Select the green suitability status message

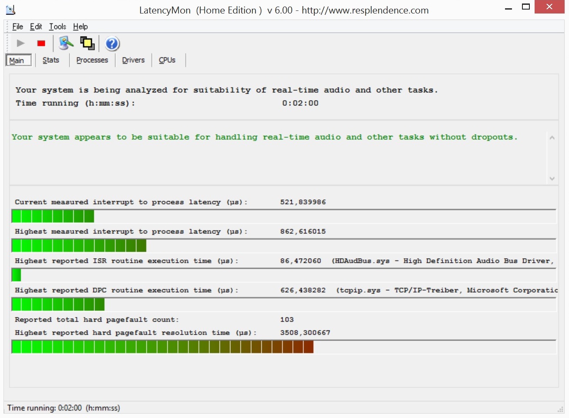pos(265,137)
